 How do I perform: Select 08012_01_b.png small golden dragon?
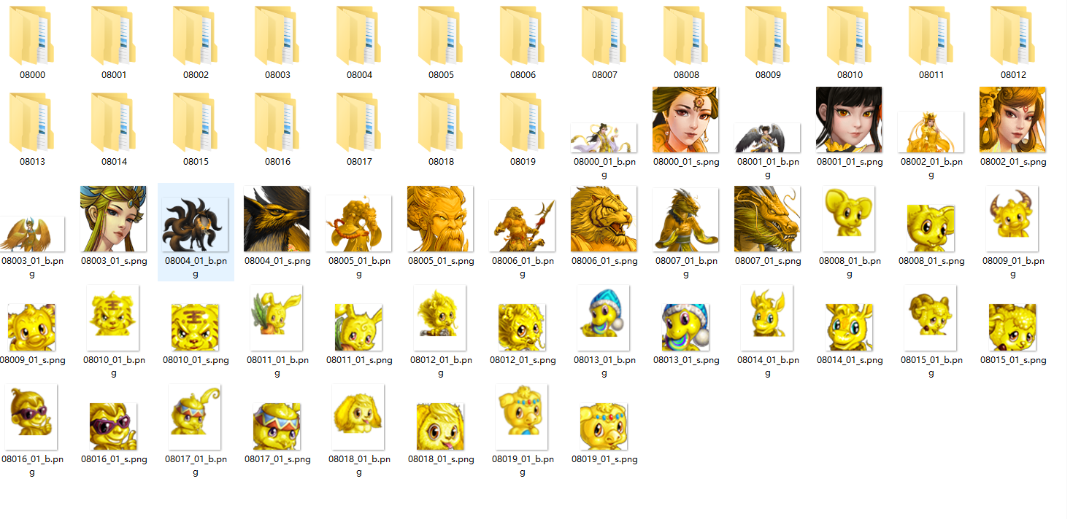439,318
